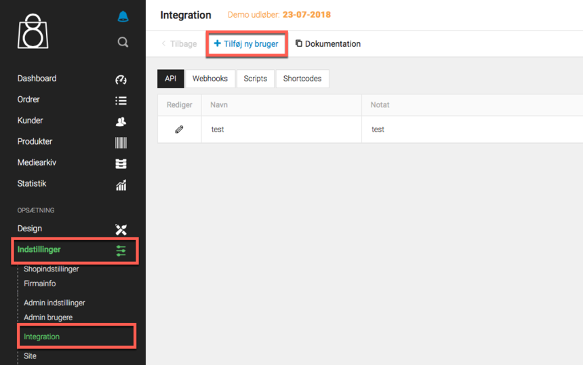This screenshot has height=365, width=583.
Task: Open the Dokumentation link
Action: tap(328, 44)
